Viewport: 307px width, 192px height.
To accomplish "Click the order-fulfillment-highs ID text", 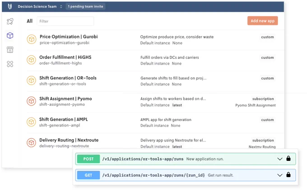I will point(60,63).
